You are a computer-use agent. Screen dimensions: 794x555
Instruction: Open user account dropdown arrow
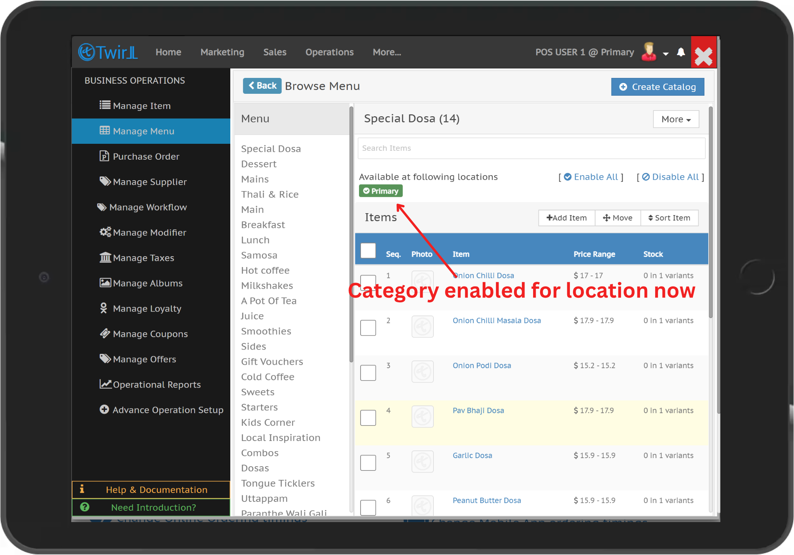tap(666, 53)
